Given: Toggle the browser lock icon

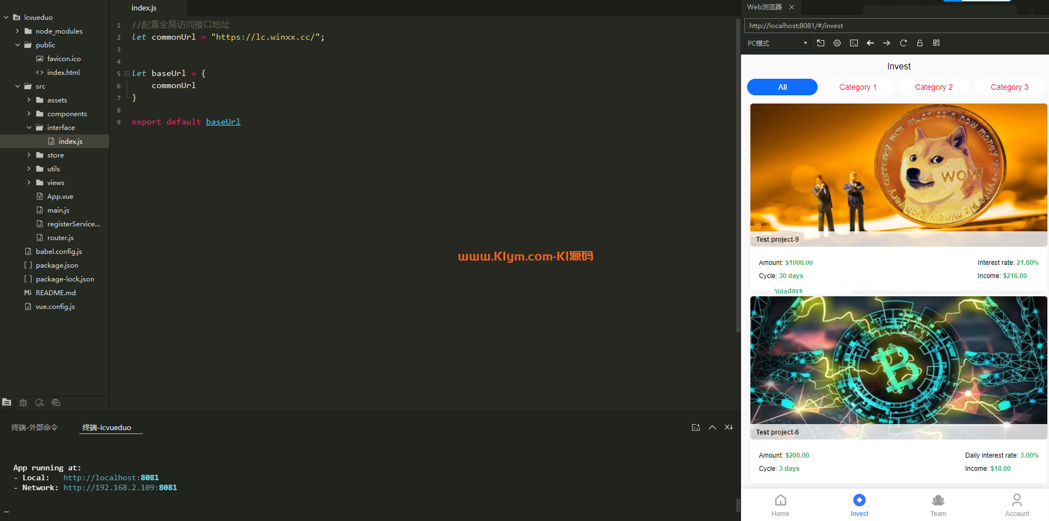Looking at the screenshot, I should coord(920,43).
